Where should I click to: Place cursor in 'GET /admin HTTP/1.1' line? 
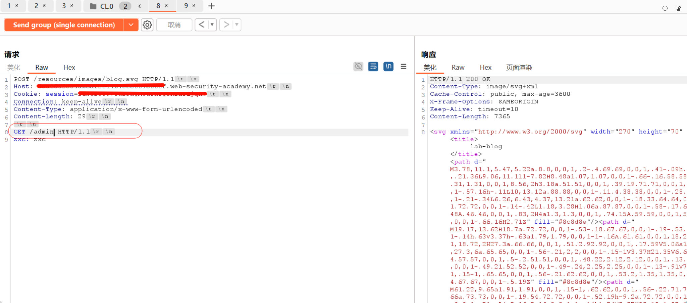pyautogui.click(x=52, y=132)
